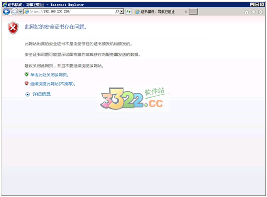Click the IE logo in title bar

5,5
